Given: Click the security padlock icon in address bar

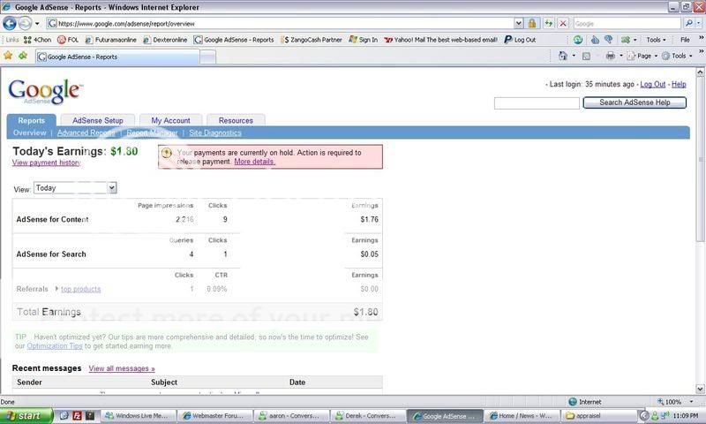Looking at the screenshot, I should click(532, 24).
